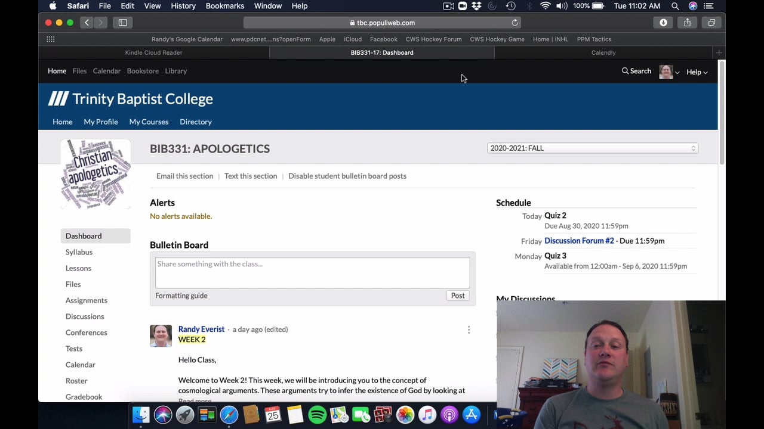This screenshot has width=764, height=429.
Task: Open Randy Everist profile link
Action: click(201, 329)
